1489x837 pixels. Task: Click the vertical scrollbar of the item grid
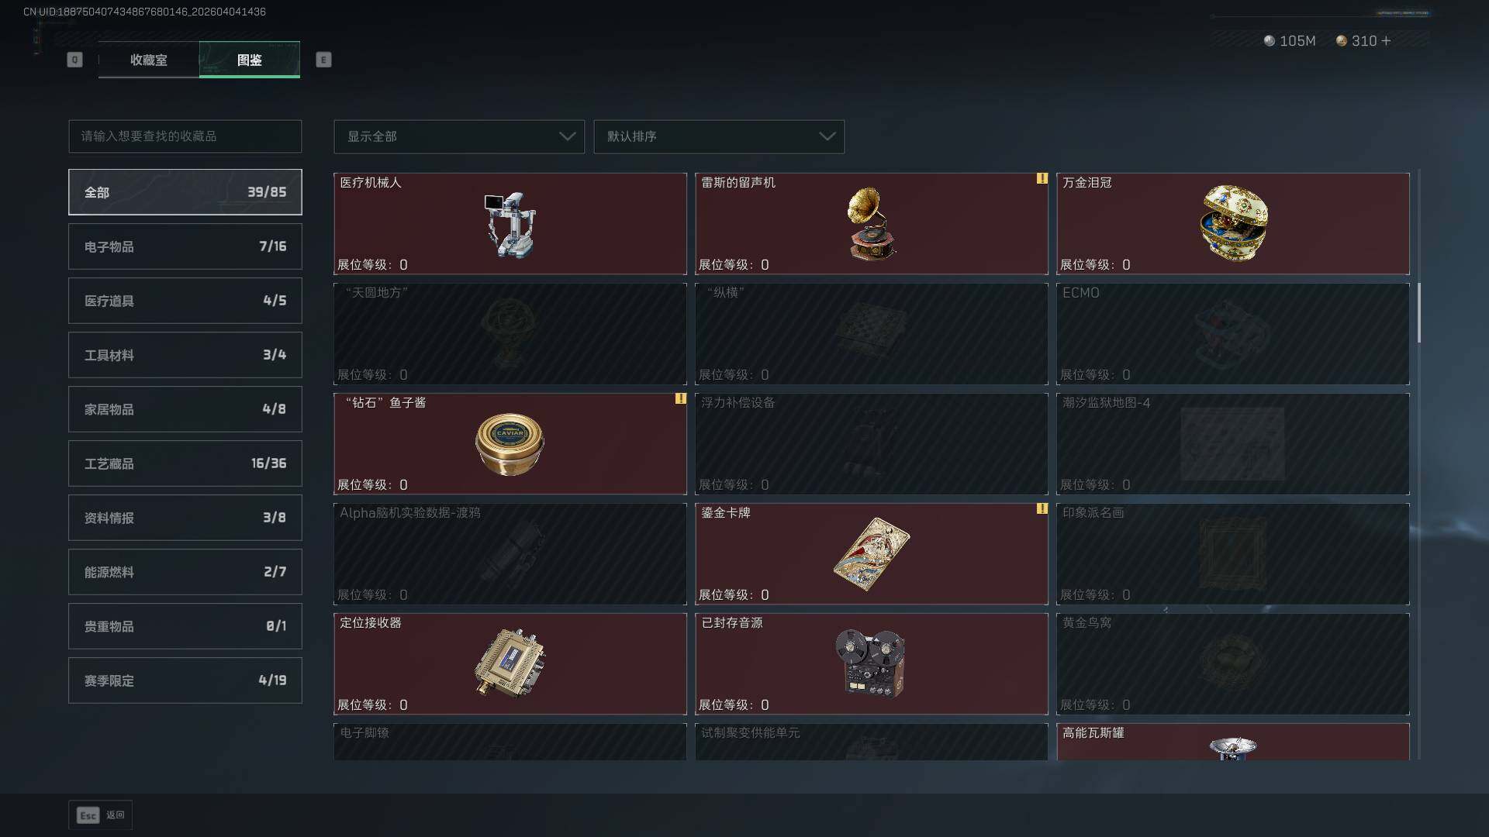[x=1418, y=312]
